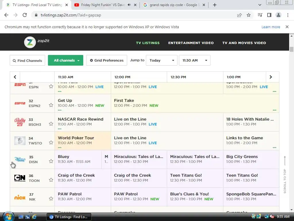The height and width of the screenshot is (221, 294).
Task: Reload the page with the refresh icon
Action: coord(25,15)
